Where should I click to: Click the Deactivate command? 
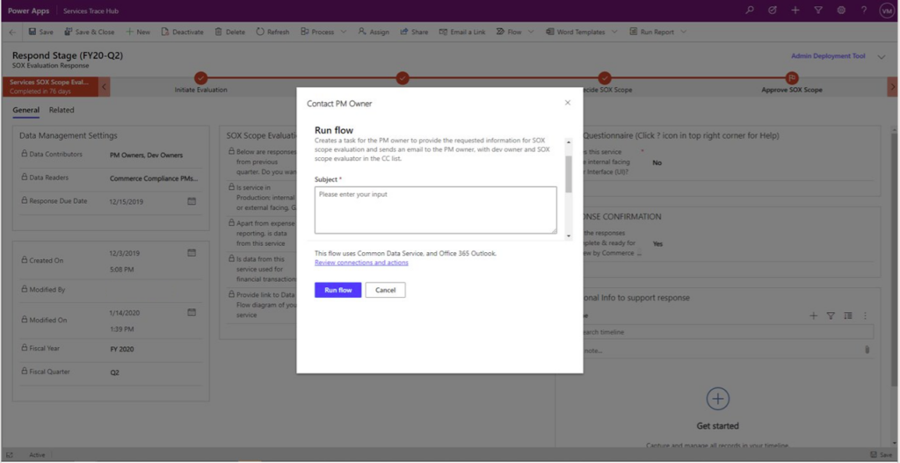[x=182, y=33]
